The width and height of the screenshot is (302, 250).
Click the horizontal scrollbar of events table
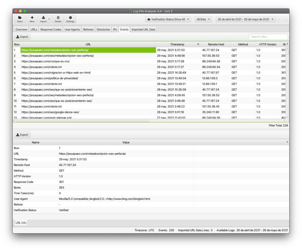coord(83,120)
